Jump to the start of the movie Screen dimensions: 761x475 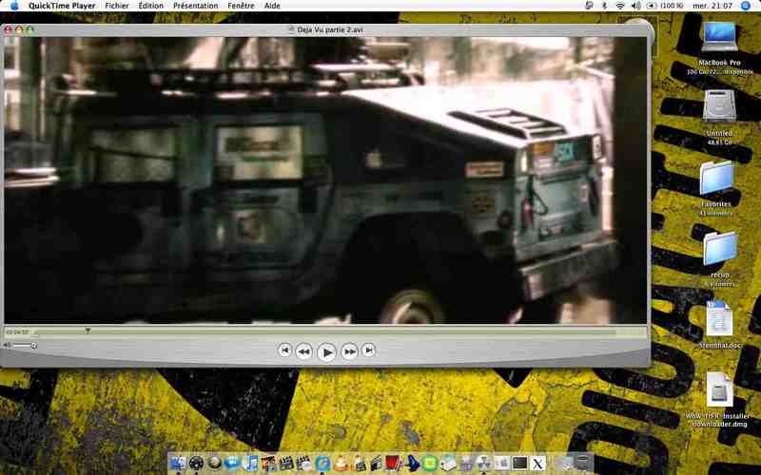pos(284,350)
